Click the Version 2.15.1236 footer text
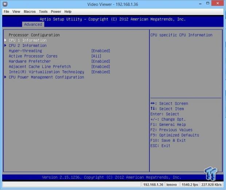Viewport: 226px width, 190px height. 112,177
